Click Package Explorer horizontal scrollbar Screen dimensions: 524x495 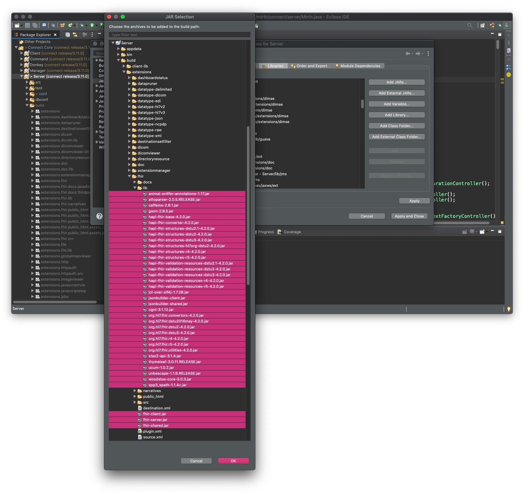click(55, 302)
